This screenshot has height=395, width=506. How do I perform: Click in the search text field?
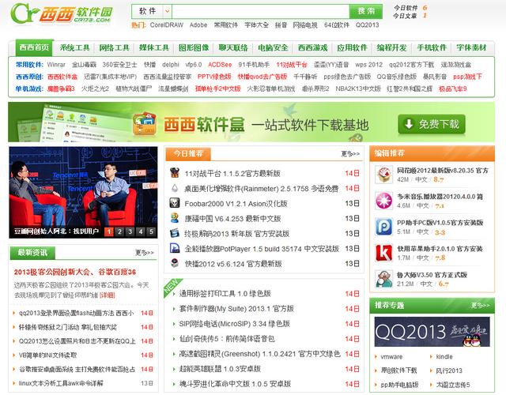pyautogui.click(x=259, y=12)
